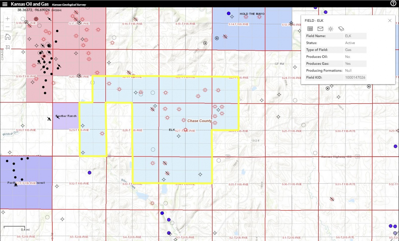Zoom out of the map
The height and width of the screenshot is (241, 399).
tap(7, 27)
